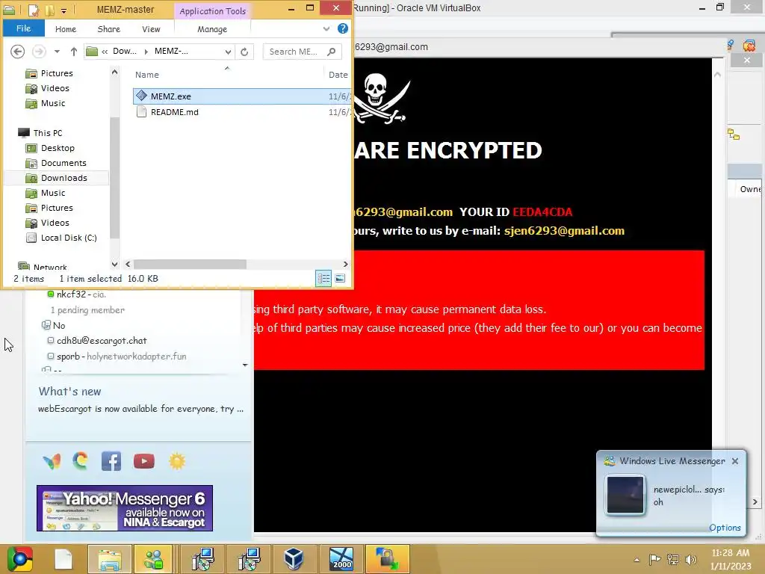Open the YouTube icon in Messenger

tap(144, 460)
